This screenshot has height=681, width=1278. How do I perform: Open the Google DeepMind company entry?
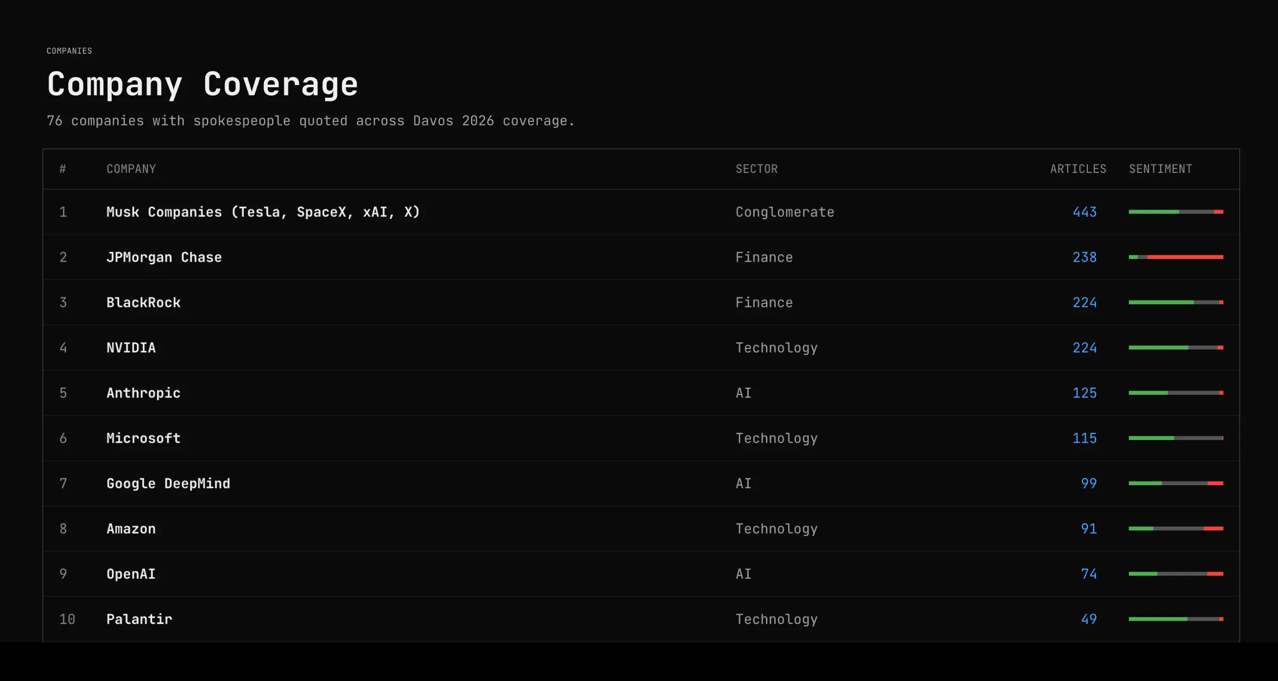coord(168,484)
